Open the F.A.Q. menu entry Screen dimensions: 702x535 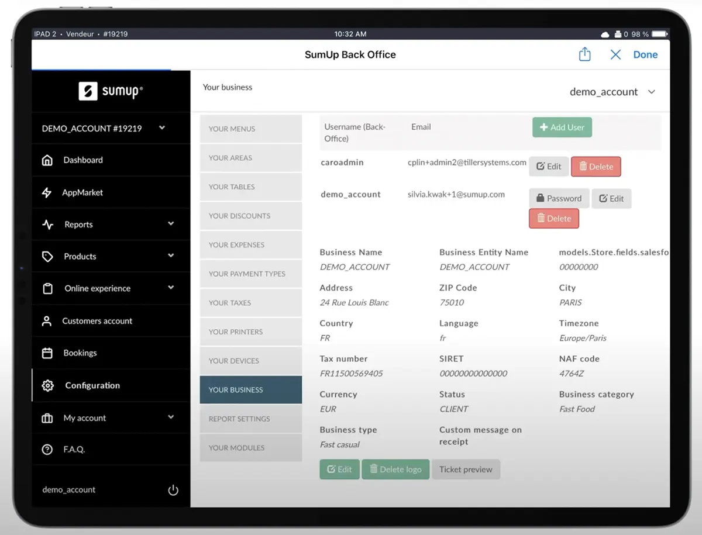click(x=111, y=450)
